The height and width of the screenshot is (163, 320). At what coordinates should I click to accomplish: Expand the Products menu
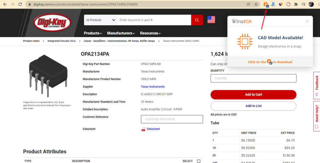93,33
